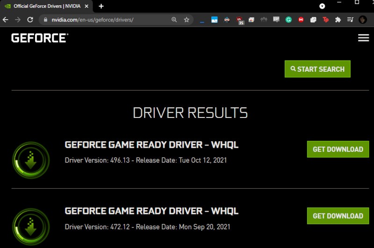This screenshot has height=248, width=374.
Task: Get download for driver version 472.12
Action: coord(338,216)
